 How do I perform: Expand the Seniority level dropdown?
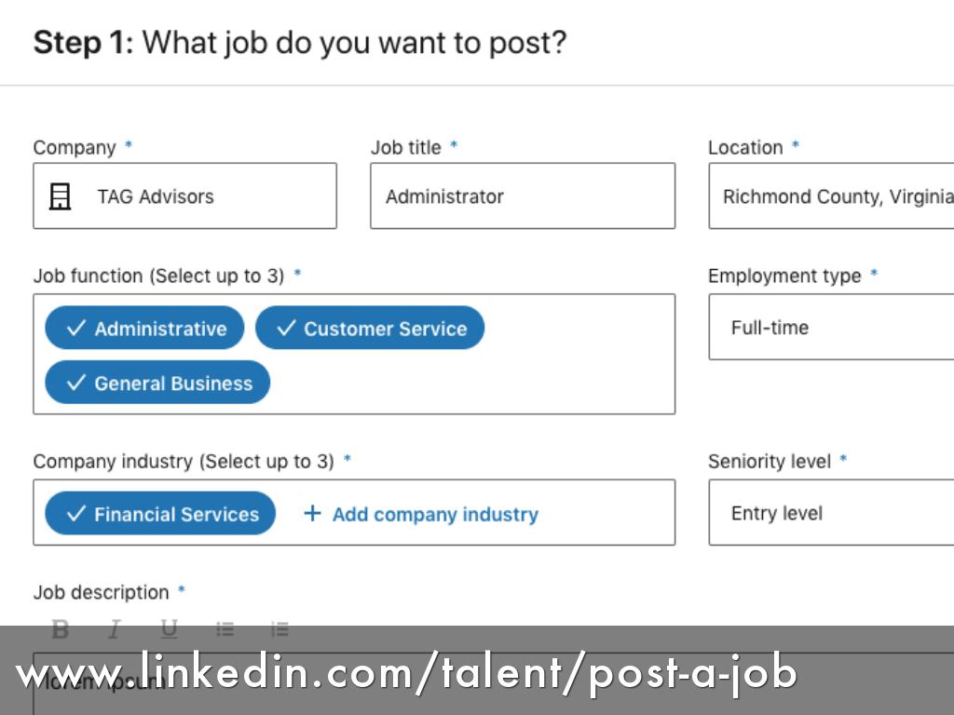pos(831,513)
